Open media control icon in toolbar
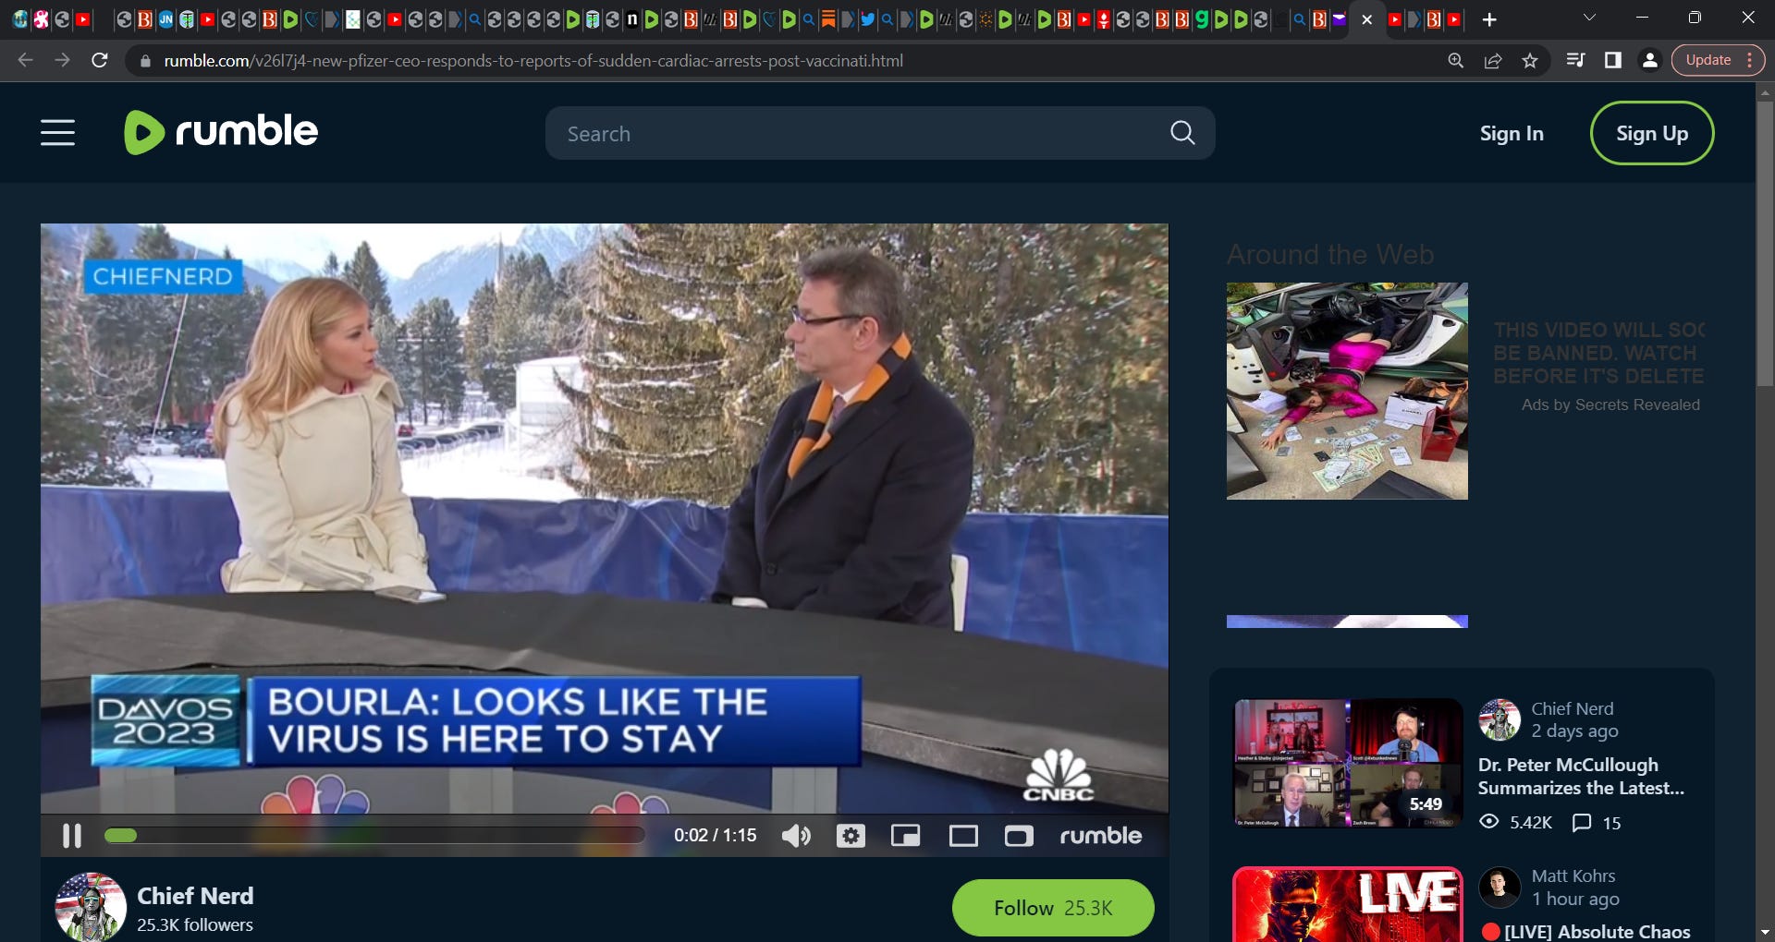Image resolution: width=1775 pixels, height=942 pixels. click(x=1575, y=60)
